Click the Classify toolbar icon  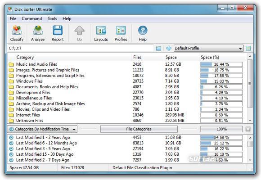pos(17,30)
